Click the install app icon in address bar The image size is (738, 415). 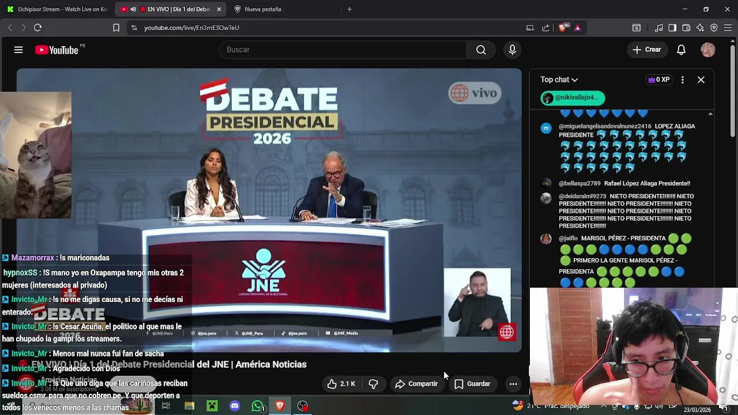530,28
